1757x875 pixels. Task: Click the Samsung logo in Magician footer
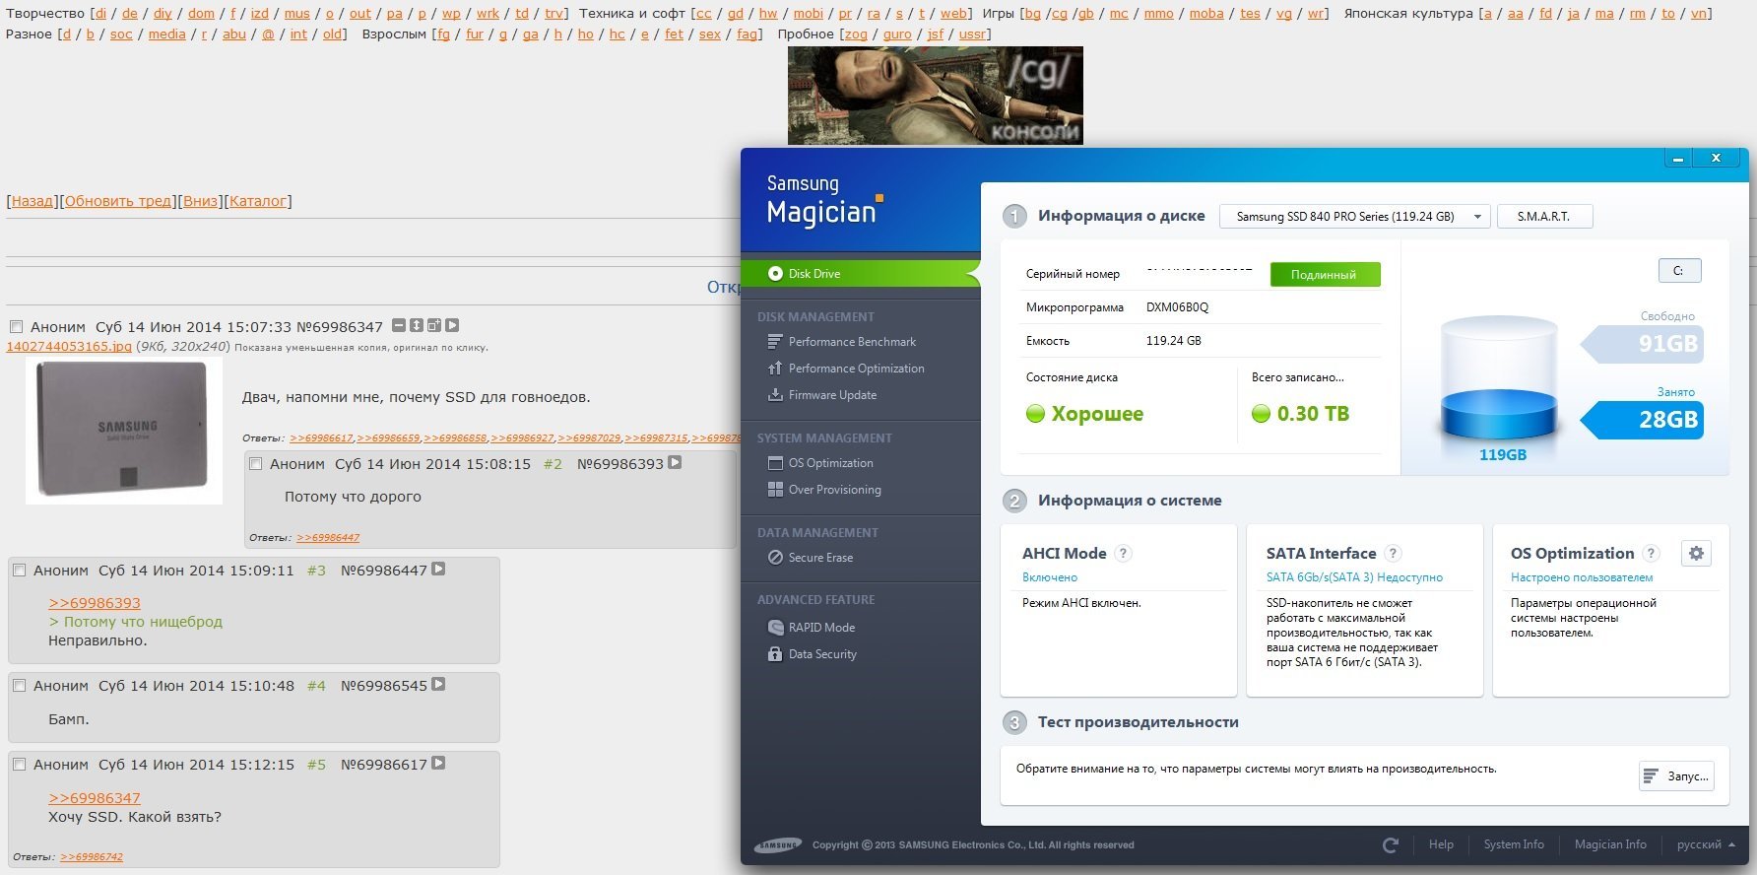point(777,845)
